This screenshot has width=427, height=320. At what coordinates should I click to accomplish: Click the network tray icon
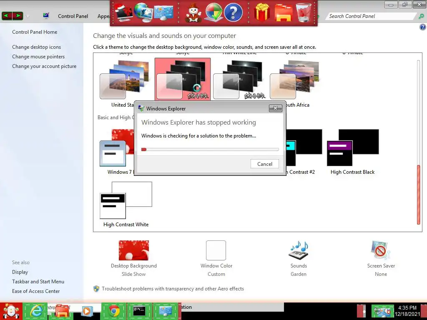377,310
